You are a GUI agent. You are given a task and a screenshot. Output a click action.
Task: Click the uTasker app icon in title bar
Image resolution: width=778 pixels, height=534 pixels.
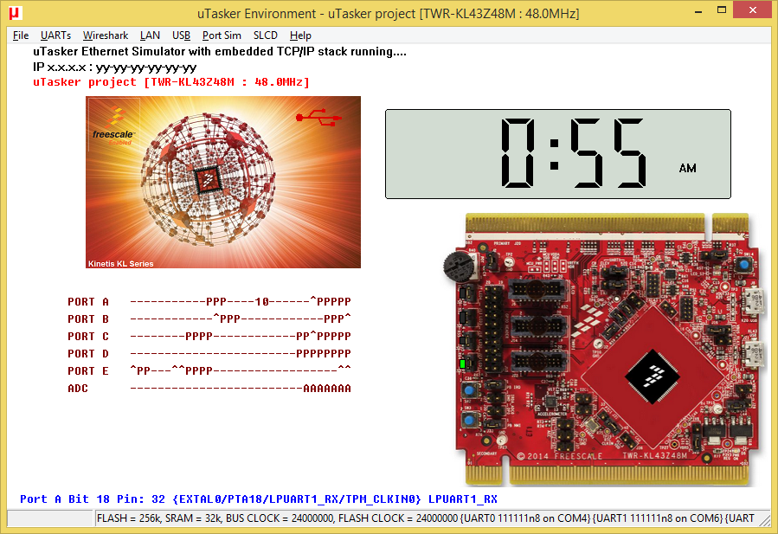[x=15, y=14]
